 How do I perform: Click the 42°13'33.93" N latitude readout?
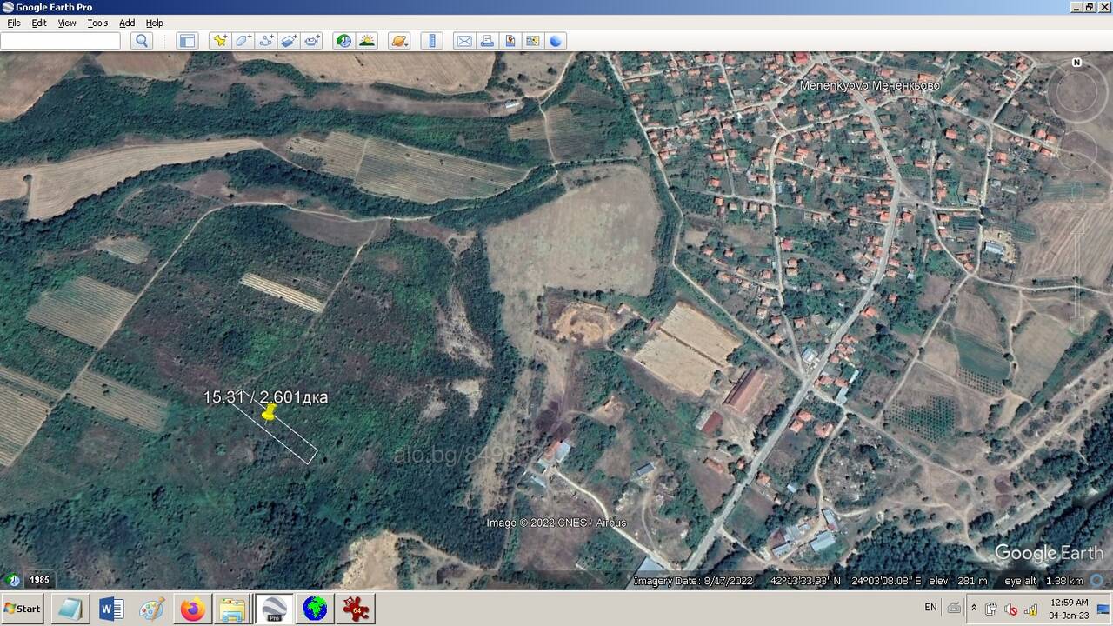[x=806, y=581]
